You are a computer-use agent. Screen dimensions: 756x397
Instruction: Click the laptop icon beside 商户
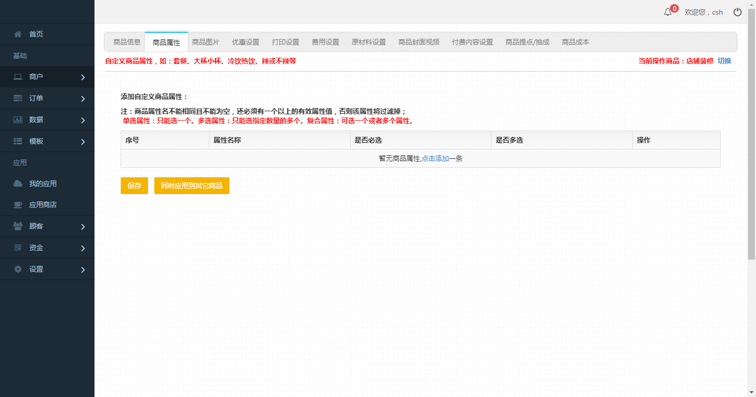tap(18, 77)
